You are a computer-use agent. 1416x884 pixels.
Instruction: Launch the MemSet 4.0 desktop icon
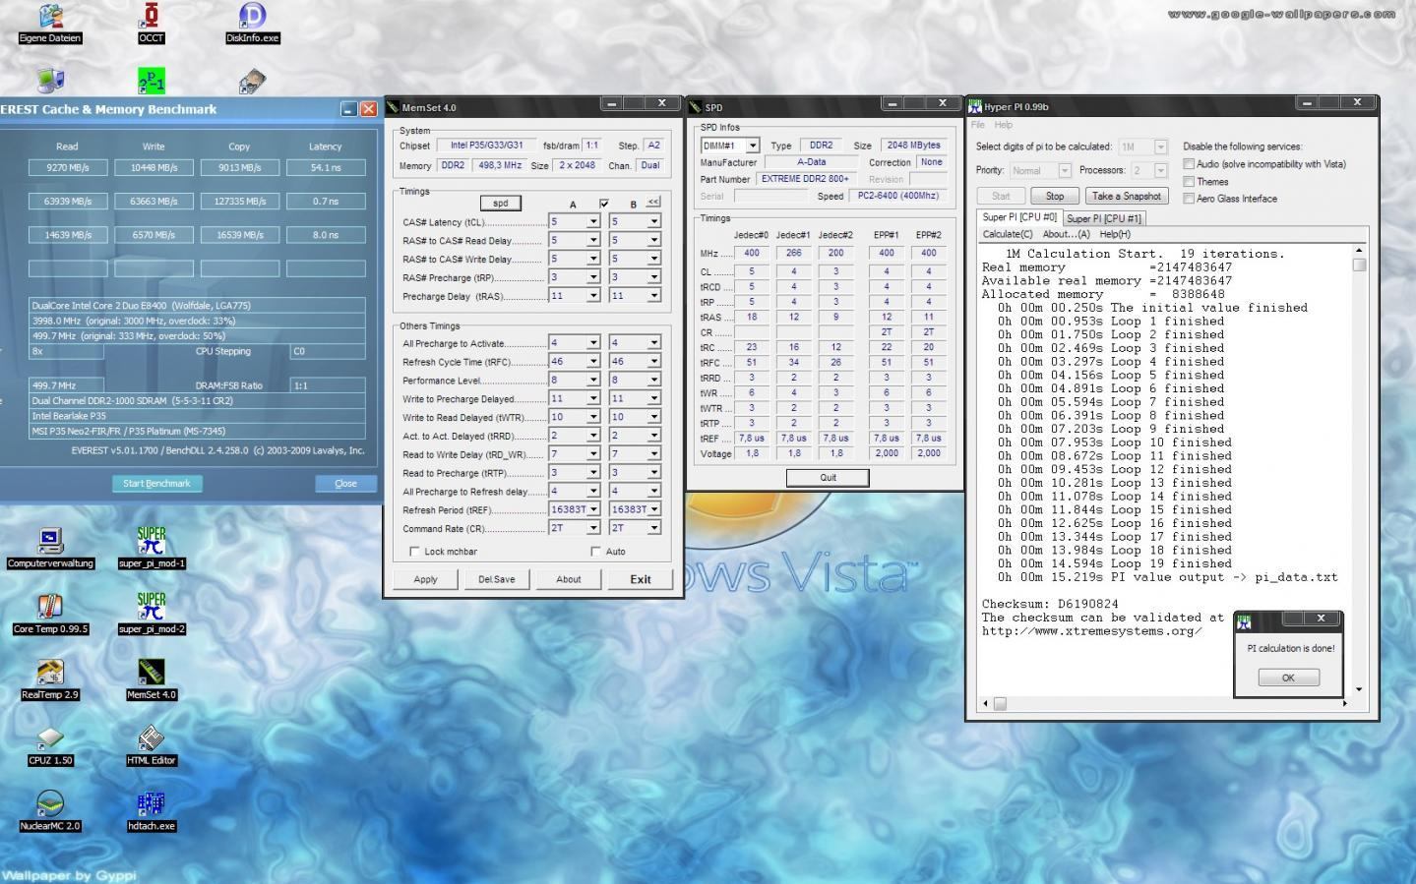pyautogui.click(x=152, y=679)
